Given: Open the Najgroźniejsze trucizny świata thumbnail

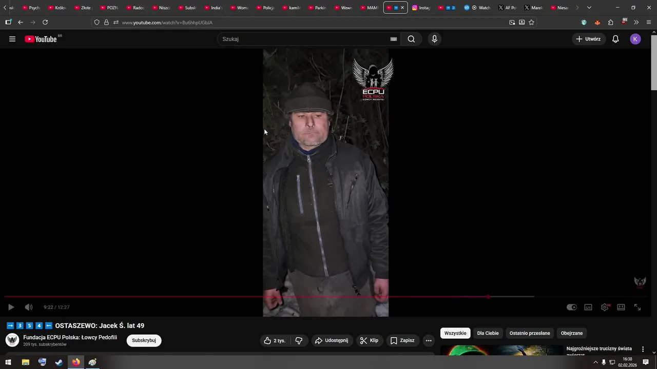Looking at the screenshot, I should tap(501, 350).
